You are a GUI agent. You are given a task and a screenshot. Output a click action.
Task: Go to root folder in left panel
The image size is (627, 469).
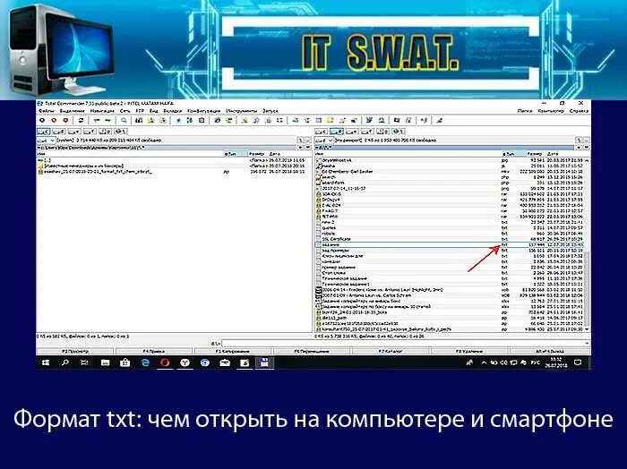coord(301,141)
